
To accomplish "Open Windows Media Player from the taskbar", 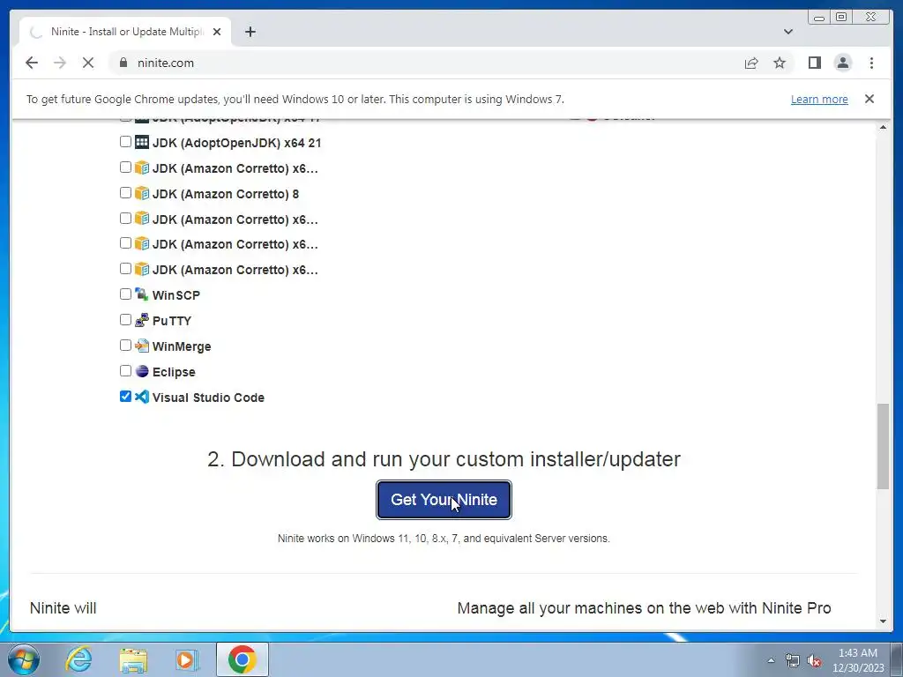I will 186,659.
